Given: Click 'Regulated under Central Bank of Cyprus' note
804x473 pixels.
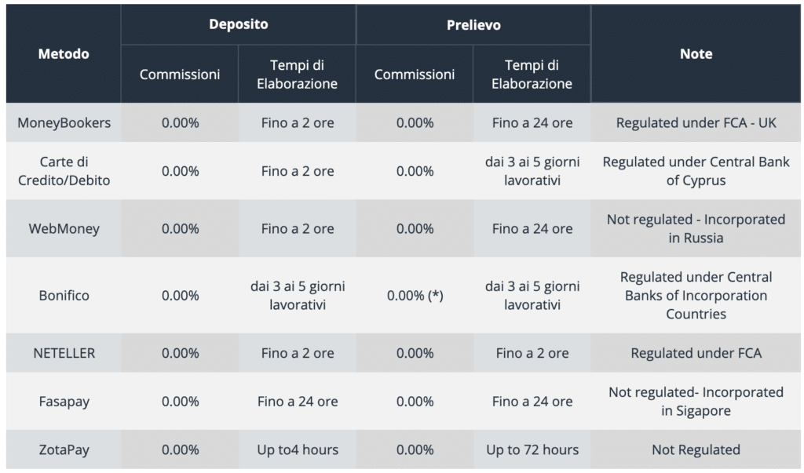Looking at the screenshot, I should (696, 171).
